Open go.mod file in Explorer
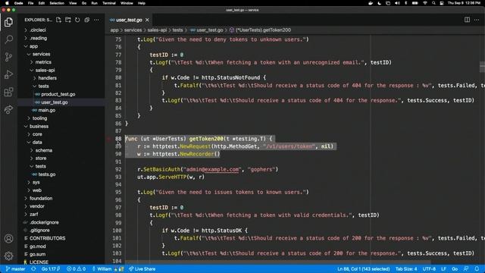 point(37,246)
